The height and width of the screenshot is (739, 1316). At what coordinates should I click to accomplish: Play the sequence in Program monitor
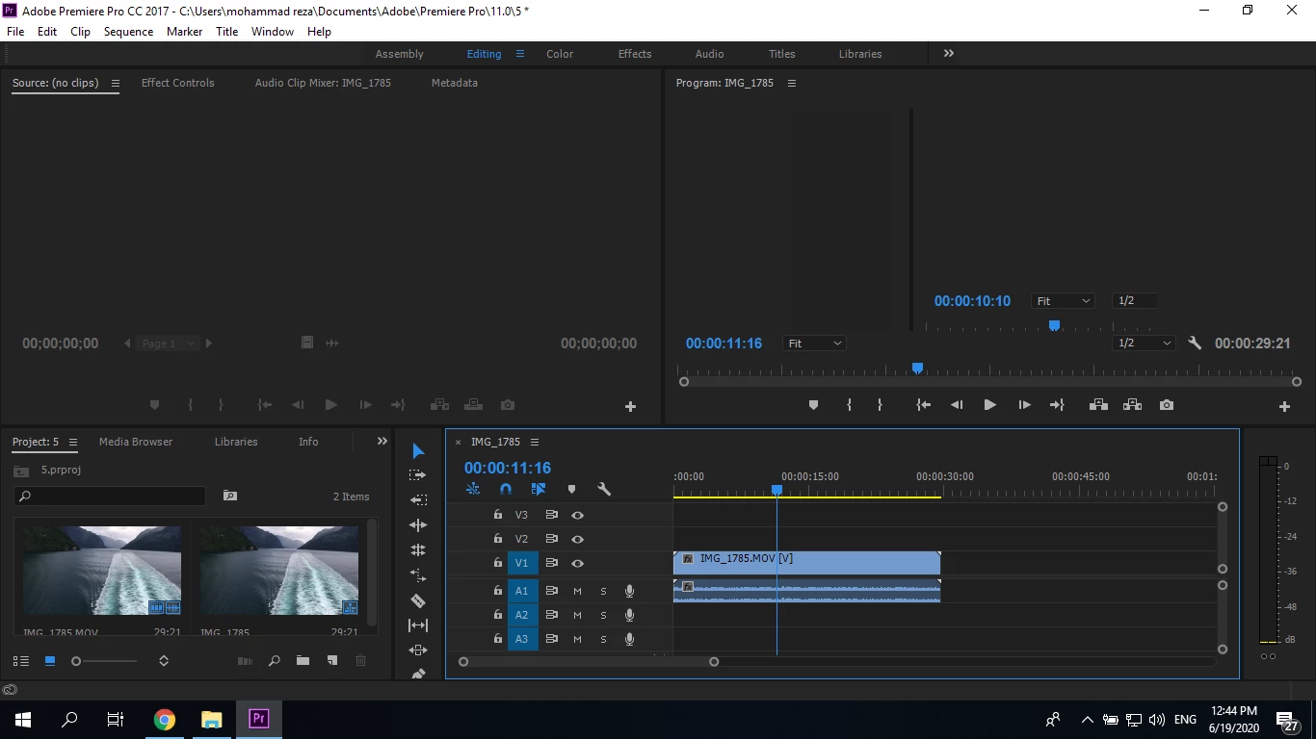tap(989, 405)
